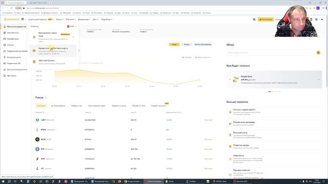Click Торговля link in LTC row
The width and height of the screenshot is (328, 184).
(208, 168)
